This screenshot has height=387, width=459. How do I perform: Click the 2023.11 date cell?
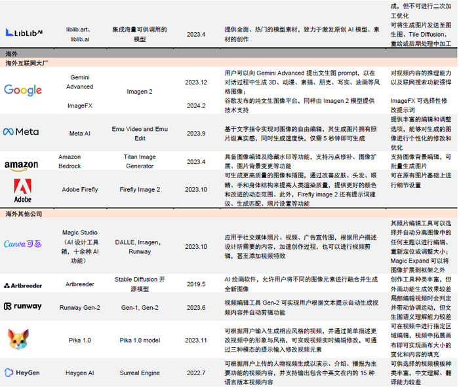pos(196,341)
